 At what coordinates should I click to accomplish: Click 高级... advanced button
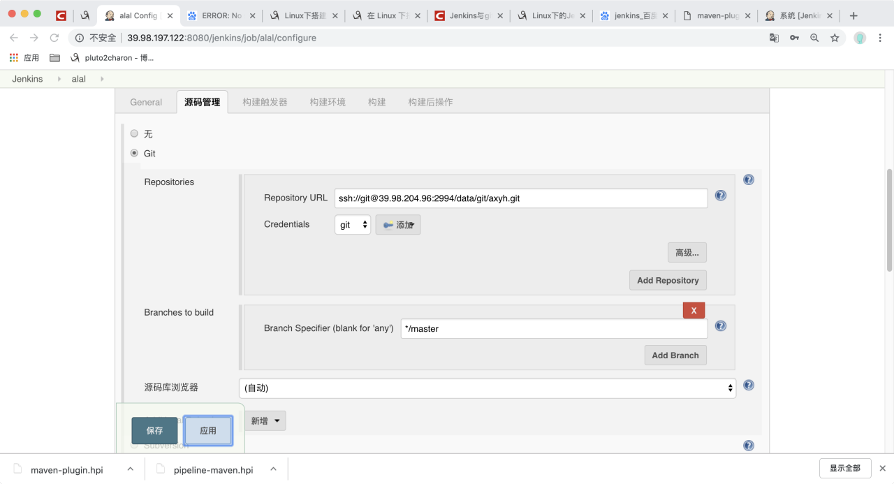pyautogui.click(x=687, y=252)
